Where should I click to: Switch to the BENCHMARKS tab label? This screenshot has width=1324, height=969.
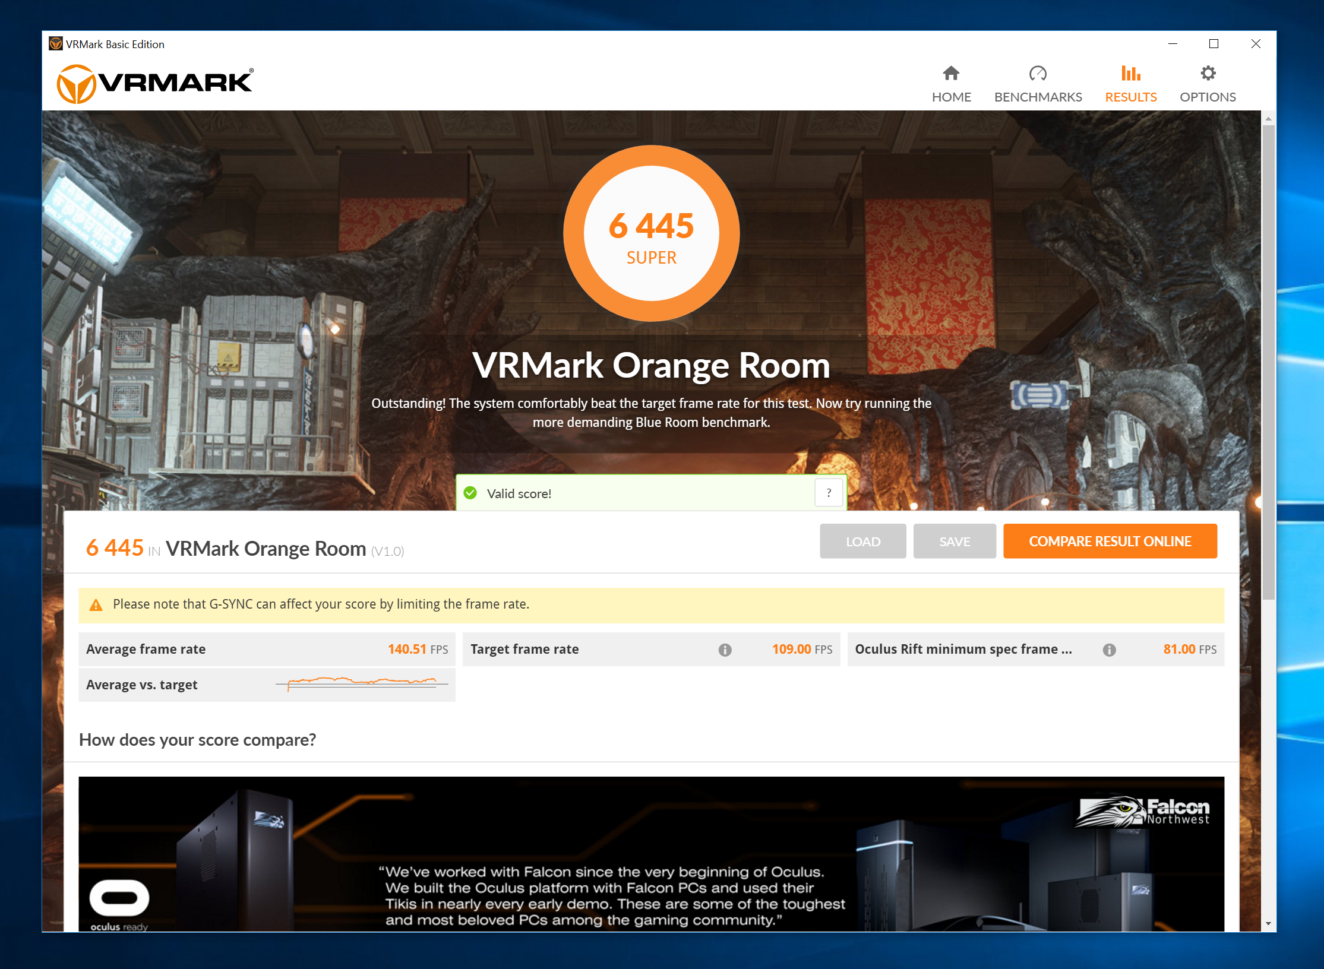[1038, 97]
